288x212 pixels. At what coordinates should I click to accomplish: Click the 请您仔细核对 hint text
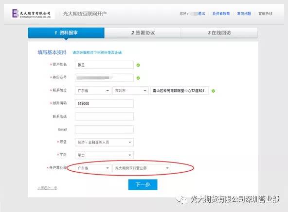click(97, 52)
